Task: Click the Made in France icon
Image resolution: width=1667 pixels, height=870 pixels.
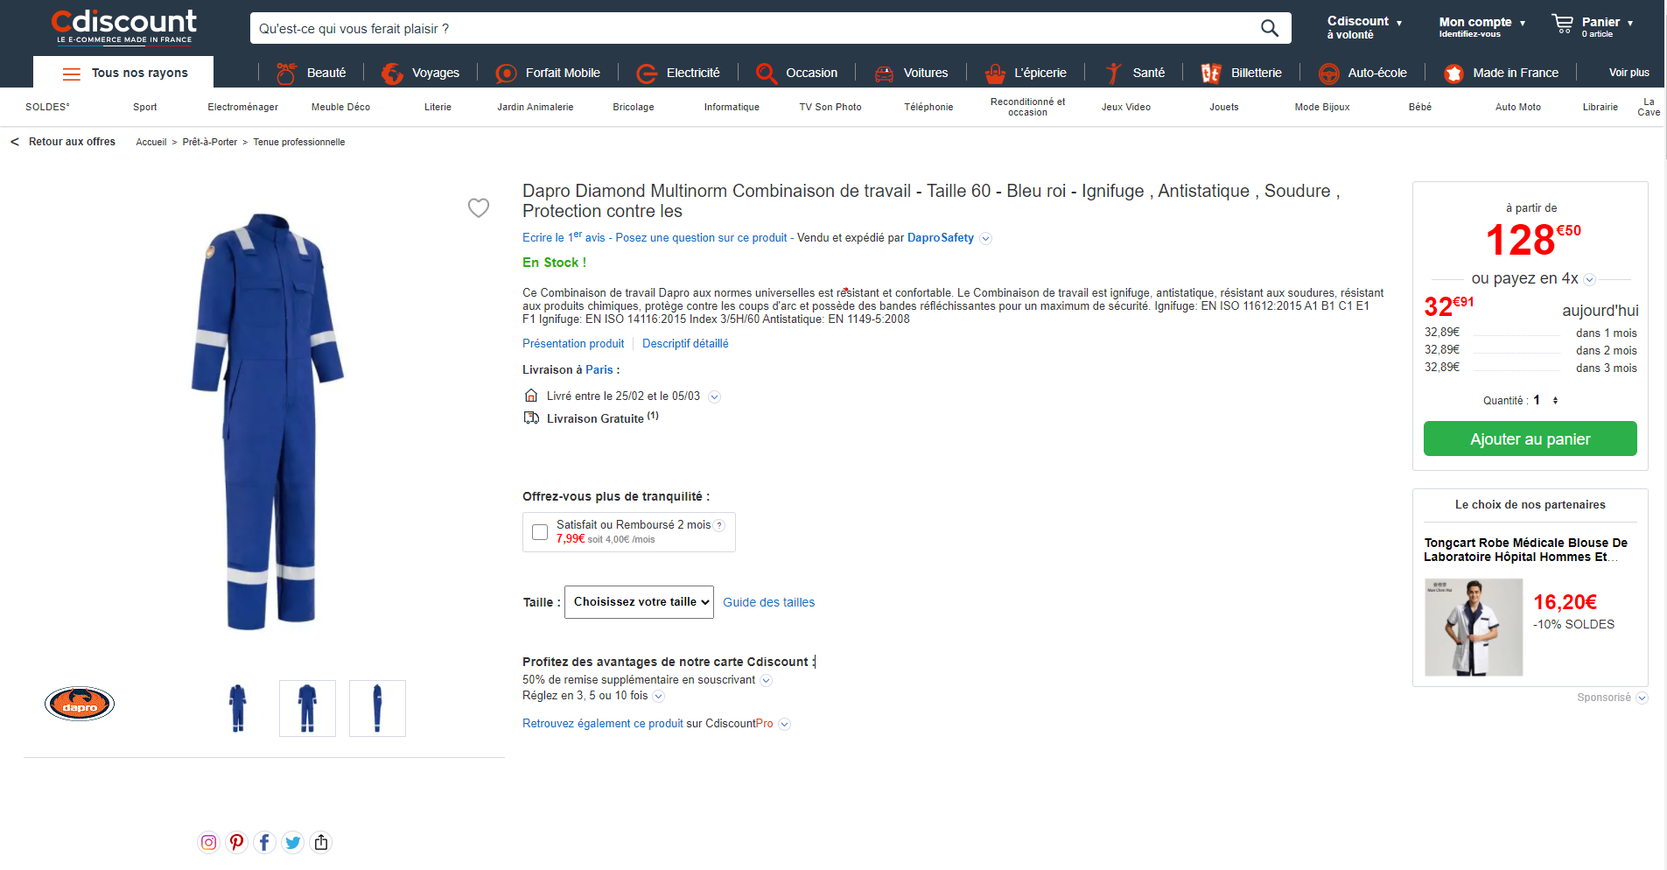Action: click(1453, 73)
